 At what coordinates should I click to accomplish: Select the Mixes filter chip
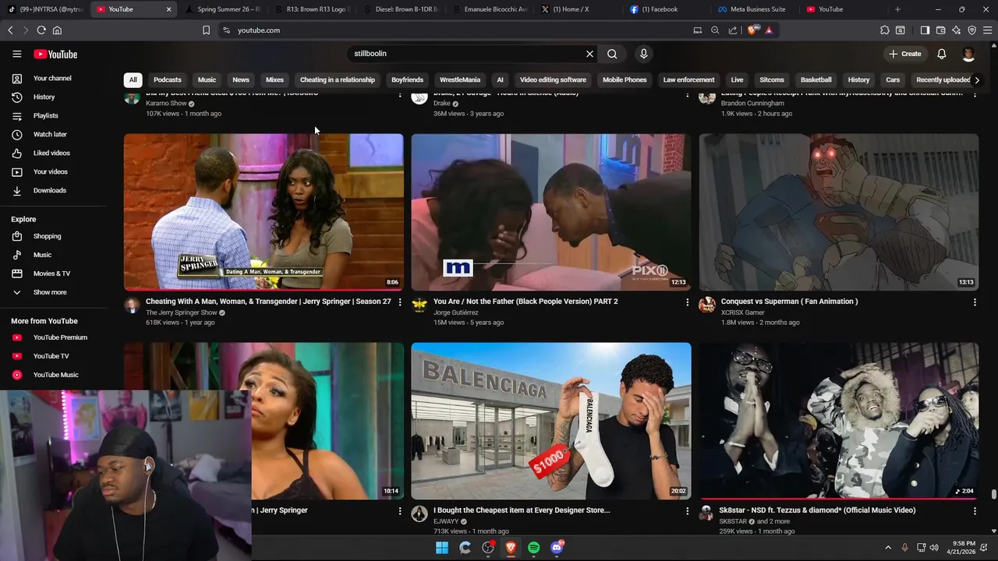[x=274, y=79]
